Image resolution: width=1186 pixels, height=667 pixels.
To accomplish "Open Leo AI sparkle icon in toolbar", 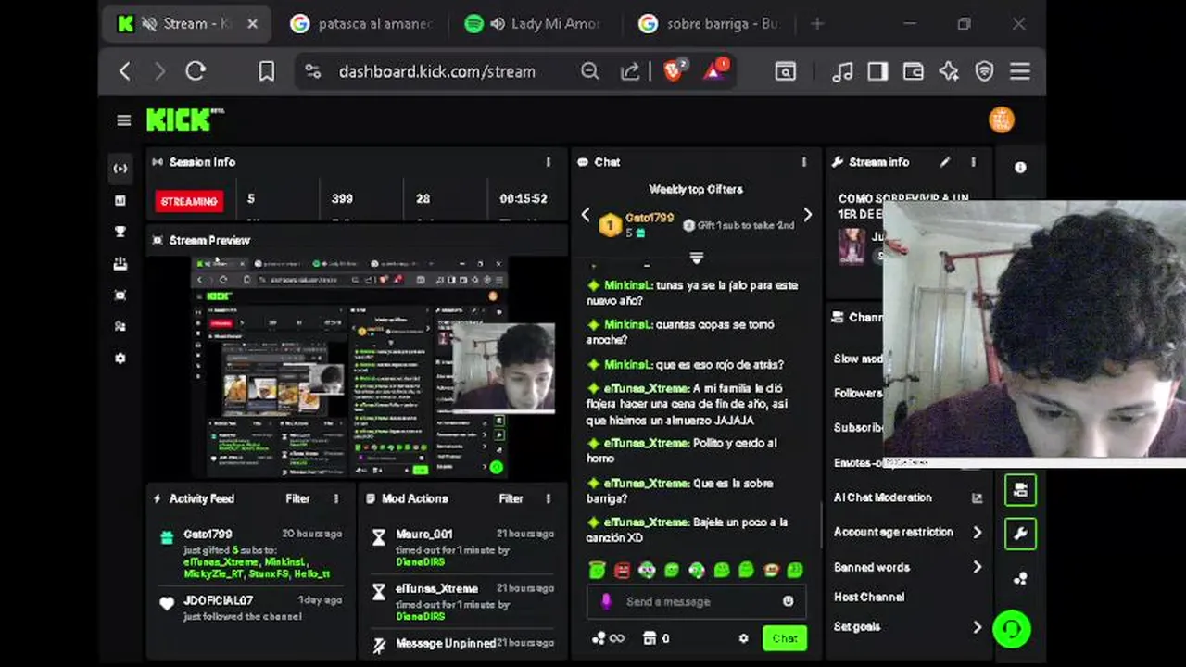I will click(x=949, y=71).
